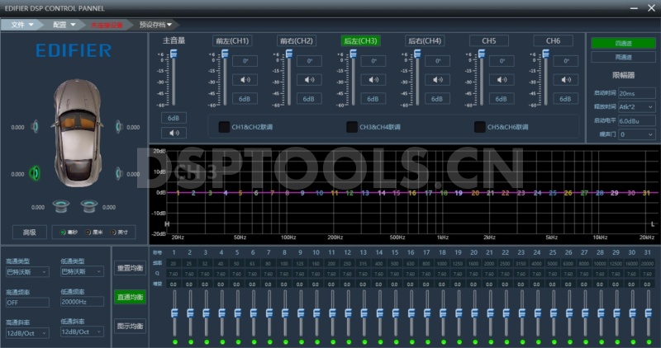The width and height of the screenshot is (661, 348).
Task: Check the CH5&CH6联调 link checkbox
Action: coord(479,127)
